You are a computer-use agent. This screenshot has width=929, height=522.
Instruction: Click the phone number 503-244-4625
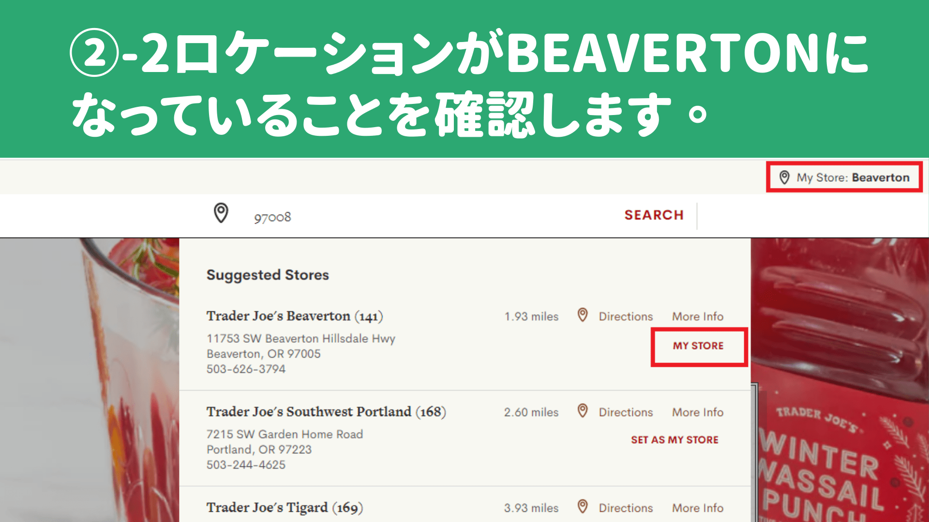click(246, 465)
